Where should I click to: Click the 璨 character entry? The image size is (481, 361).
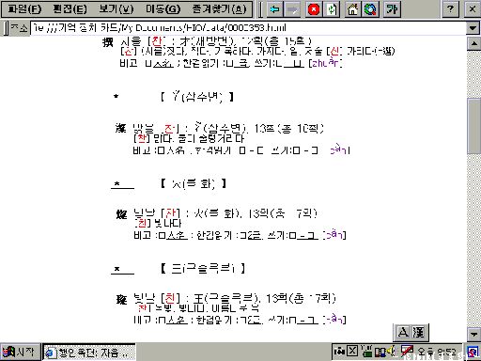point(121,300)
